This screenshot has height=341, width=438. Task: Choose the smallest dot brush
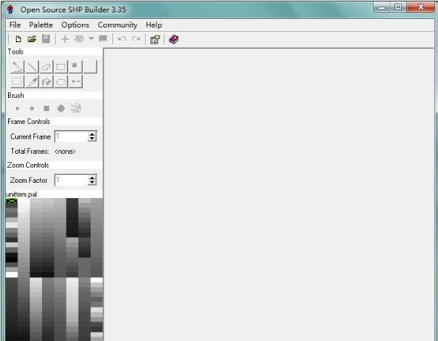pos(17,108)
